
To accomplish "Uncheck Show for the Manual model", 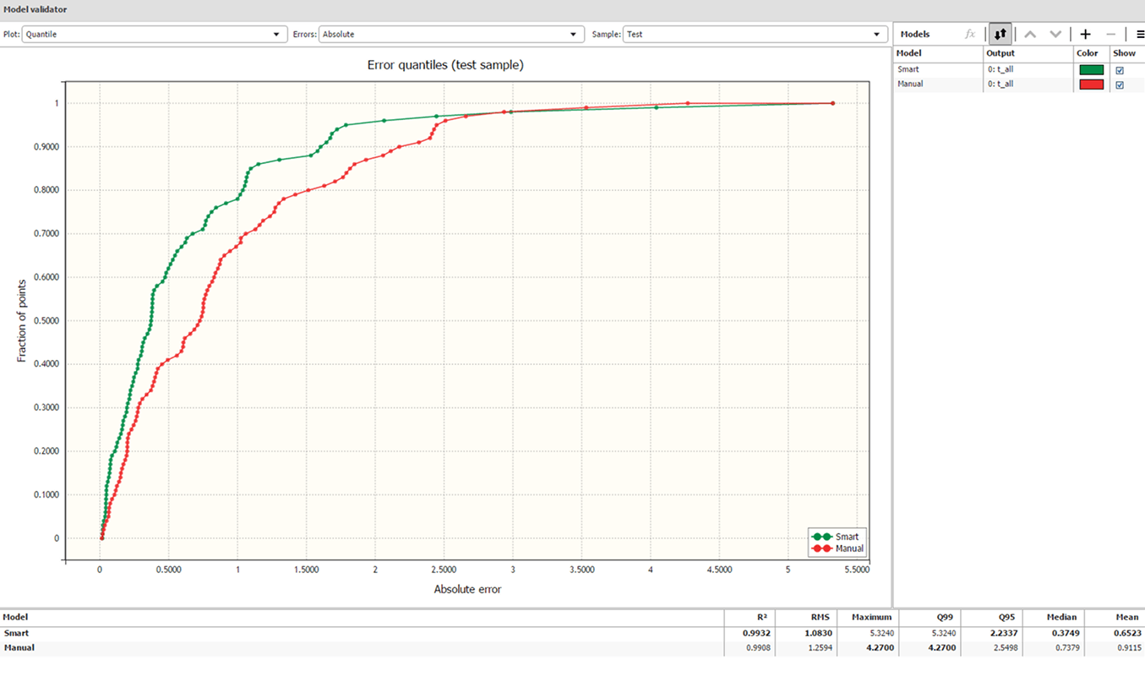I will [1120, 84].
